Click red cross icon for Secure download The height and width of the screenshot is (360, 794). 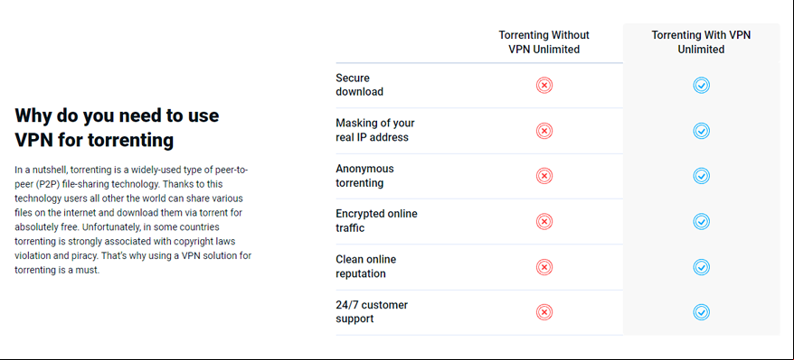(x=544, y=86)
